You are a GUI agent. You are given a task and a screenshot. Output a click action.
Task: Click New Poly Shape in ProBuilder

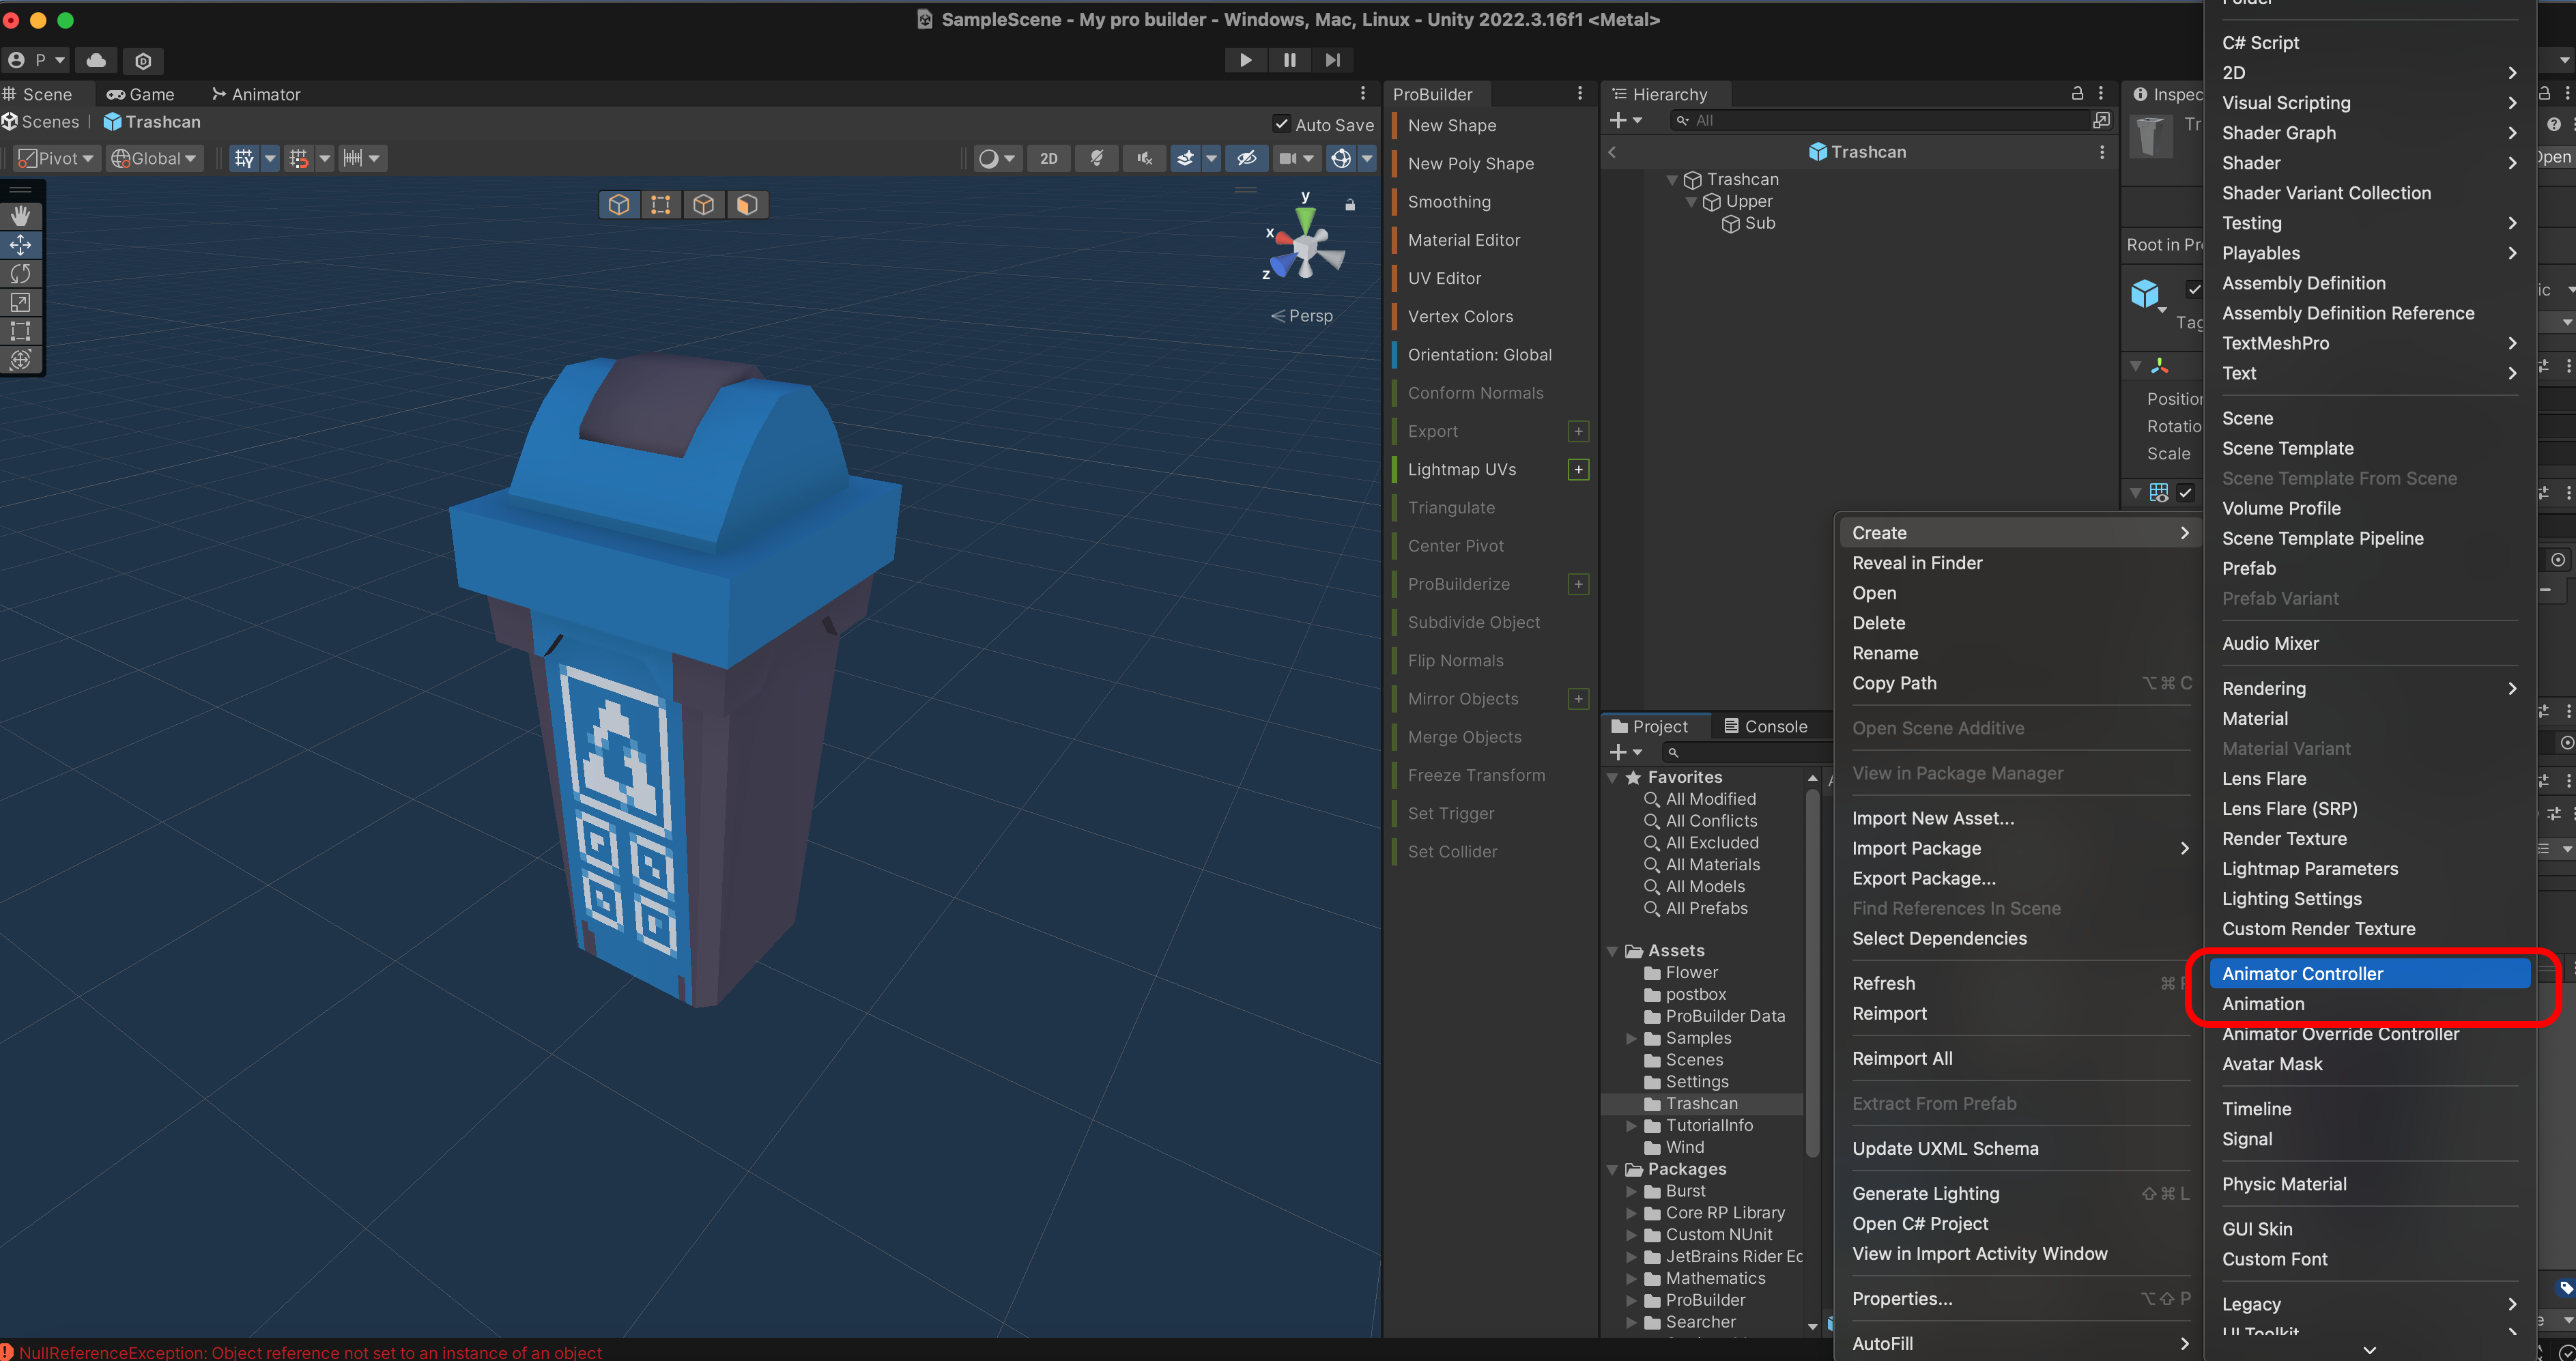pyautogui.click(x=1470, y=163)
